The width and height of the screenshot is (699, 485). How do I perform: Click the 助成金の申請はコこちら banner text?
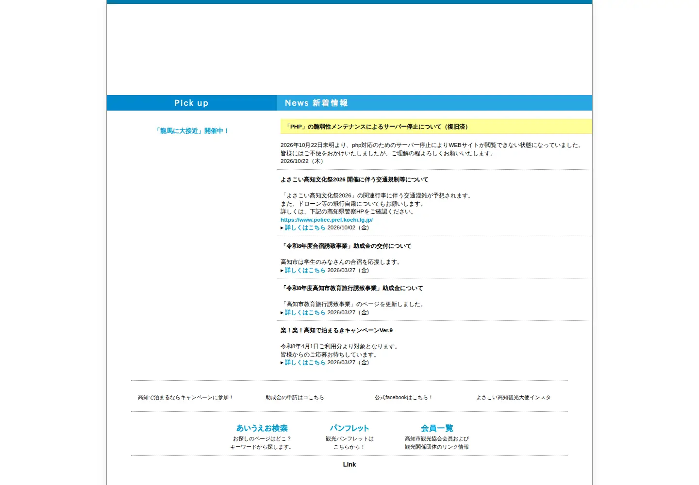coord(295,397)
